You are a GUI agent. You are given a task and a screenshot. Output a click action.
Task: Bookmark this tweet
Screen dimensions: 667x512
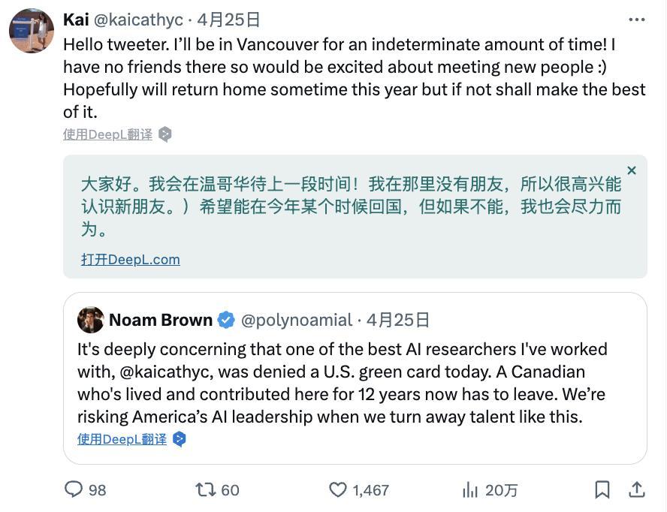point(602,489)
